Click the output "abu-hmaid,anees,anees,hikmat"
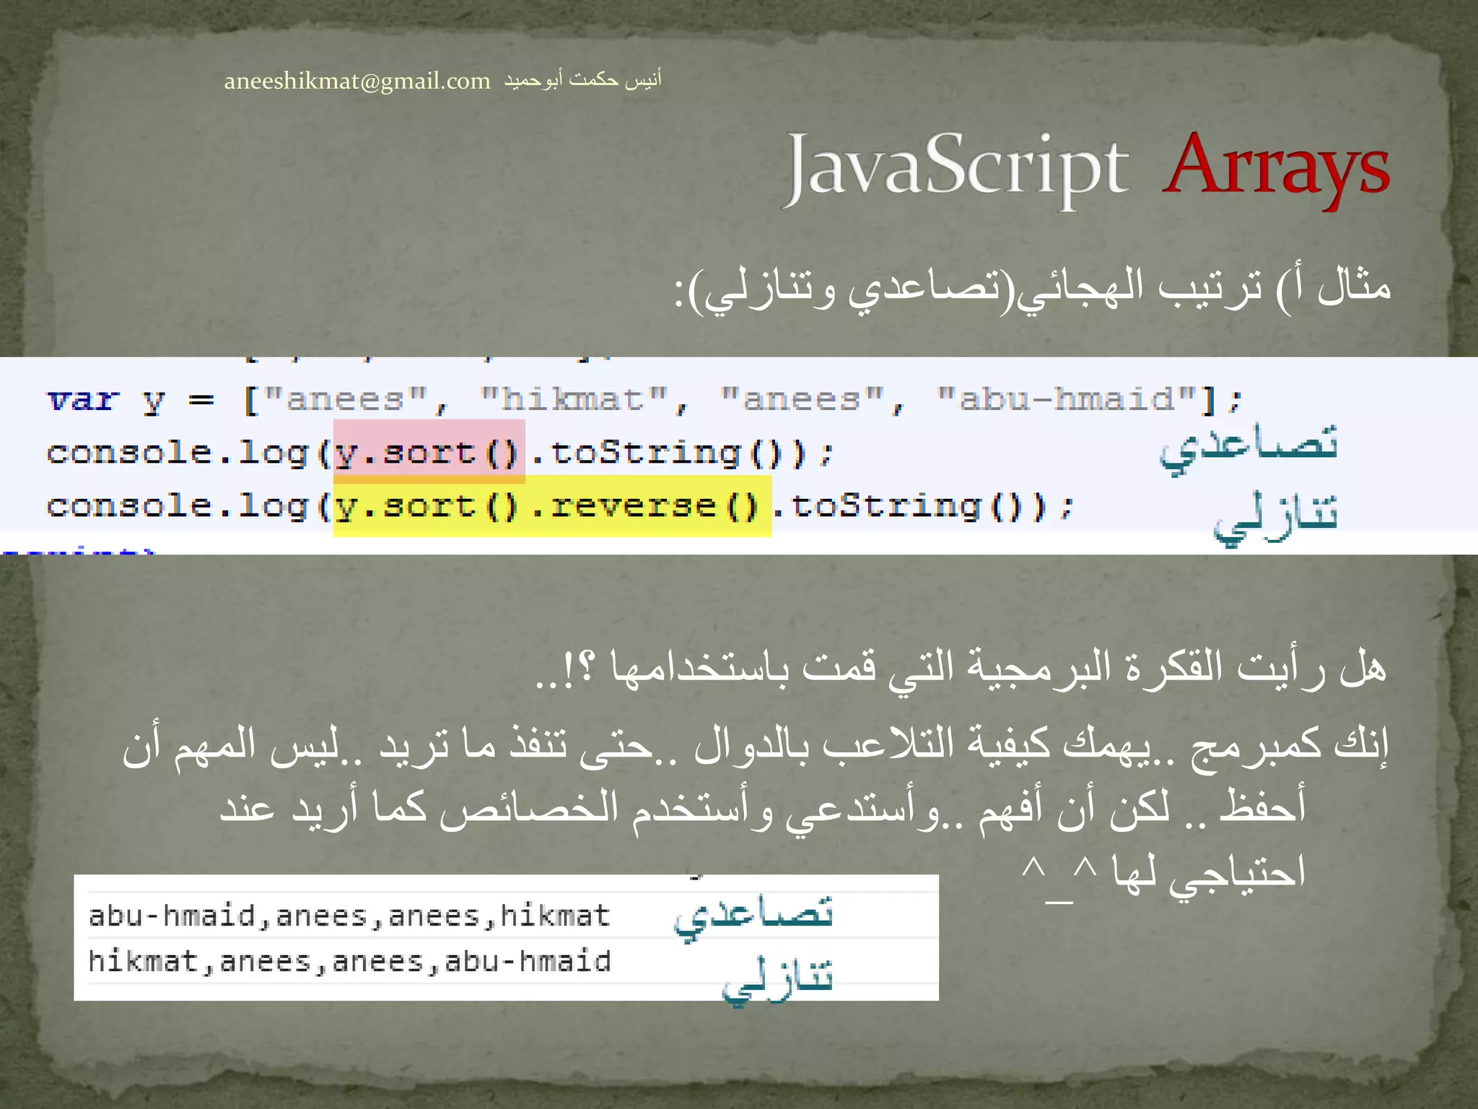Image resolution: width=1478 pixels, height=1109 pixels. coord(349,916)
